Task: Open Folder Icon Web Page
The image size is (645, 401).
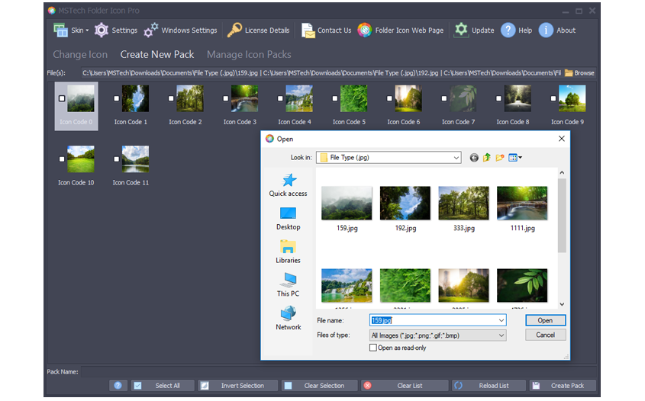Action: tap(365, 30)
